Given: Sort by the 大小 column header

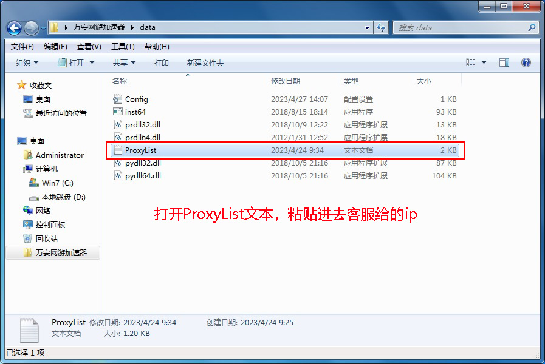Looking at the screenshot, I should (423, 81).
